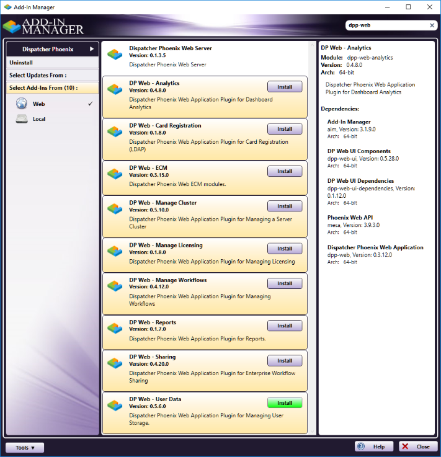Click the DP Web - Reports title
Viewport: 441px width, 457px height.
[x=153, y=322]
